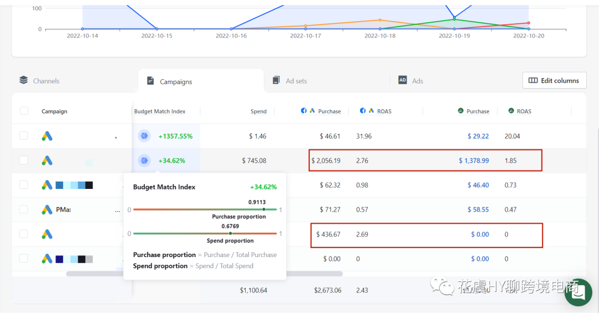Click budget index icon beside +34.62%
The width and height of the screenshot is (599, 313).
point(144,160)
